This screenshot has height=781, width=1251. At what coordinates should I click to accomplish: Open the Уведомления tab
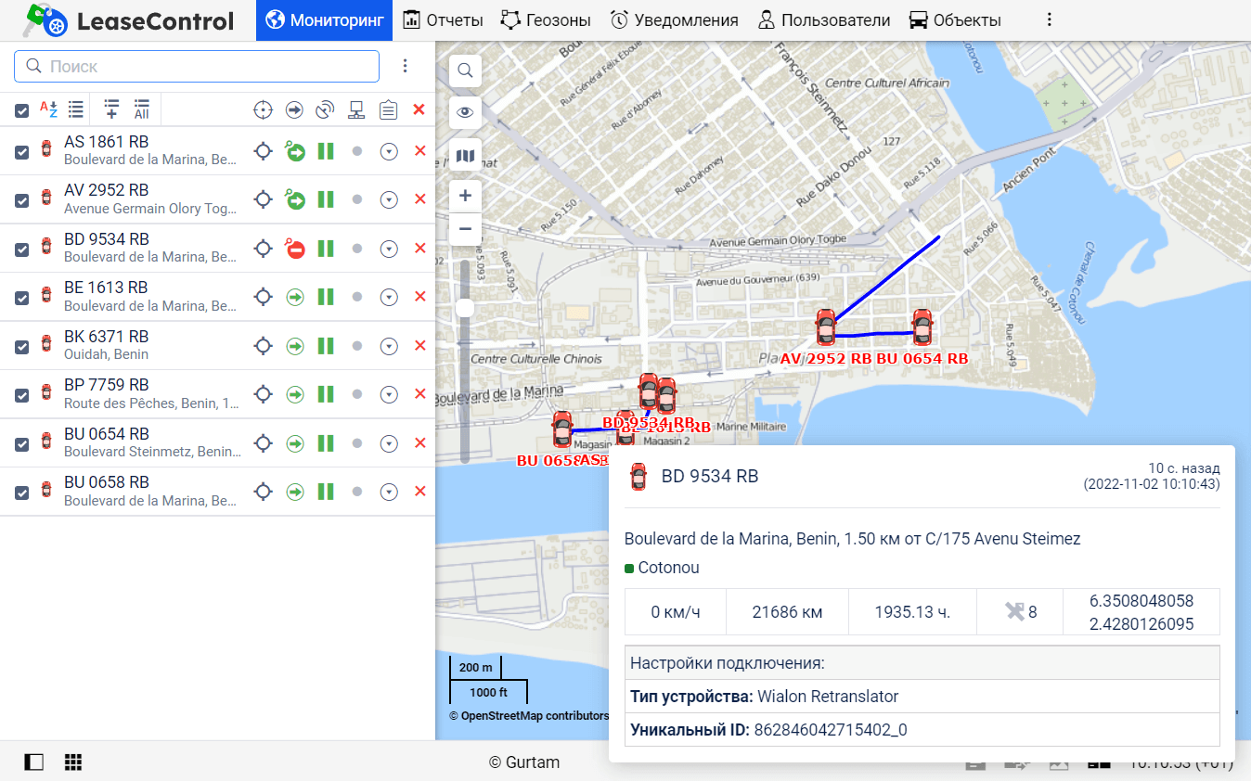click(675, 20)
